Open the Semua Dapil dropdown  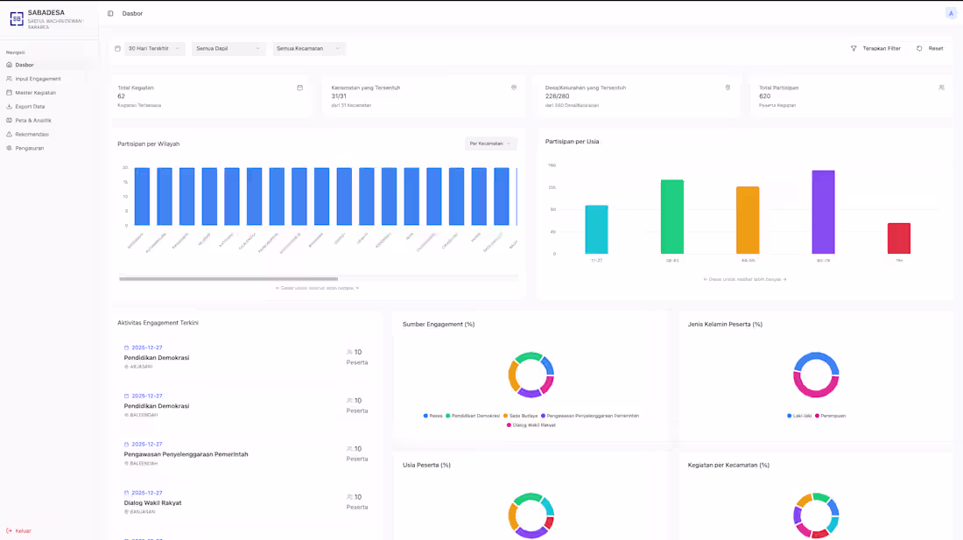click(x=228, y=48)
